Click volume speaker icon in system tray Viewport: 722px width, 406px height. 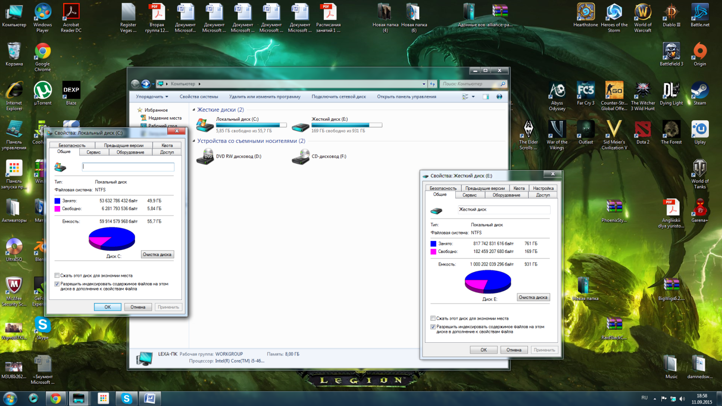(681, 398)
